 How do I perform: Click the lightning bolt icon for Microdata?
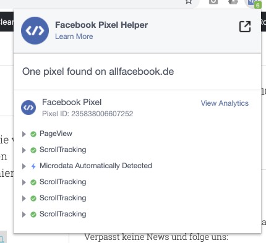[33, 166]
